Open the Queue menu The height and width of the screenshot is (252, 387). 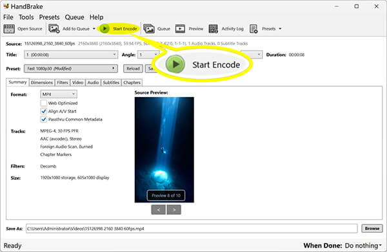pyautogui.click(x=75, y=17)
